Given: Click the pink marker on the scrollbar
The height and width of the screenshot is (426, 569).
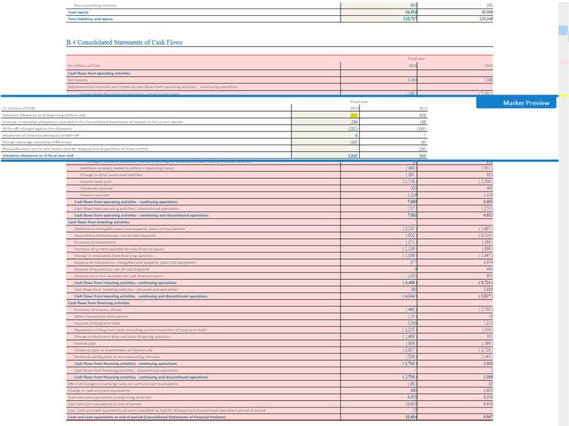Looking at the screenshot, I should [563, 63].
